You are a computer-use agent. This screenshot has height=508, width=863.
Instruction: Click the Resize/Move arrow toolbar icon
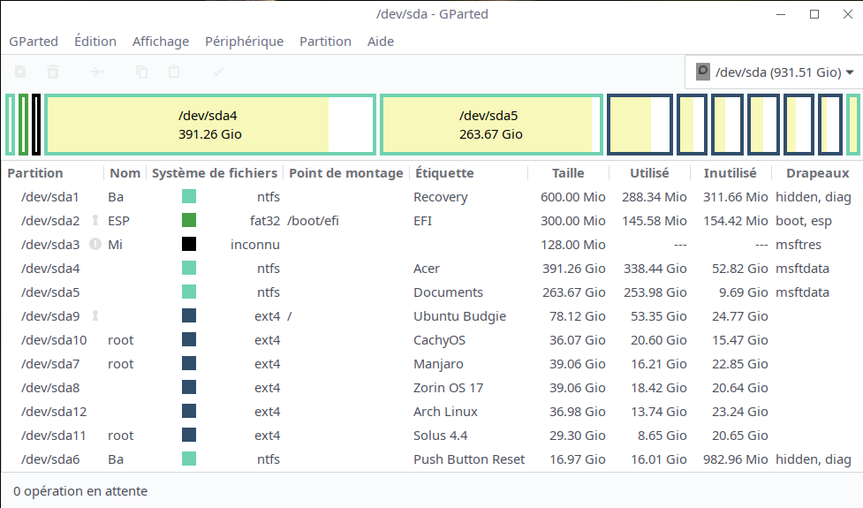[x=97, y=72]
